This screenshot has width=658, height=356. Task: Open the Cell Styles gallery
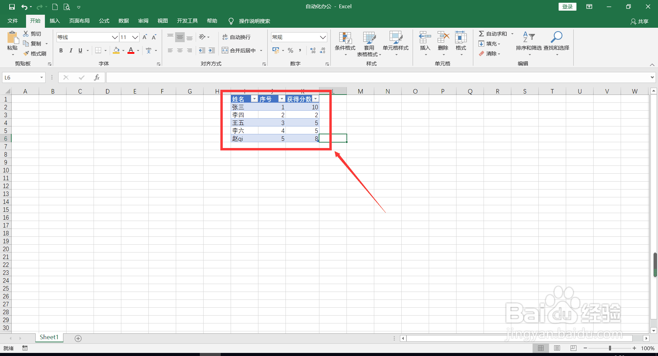pyautogui.click(x=395, y=44)
